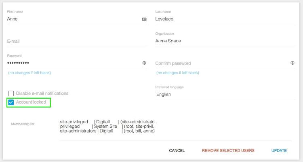The width and height of the screenshot is (303, 162).
Task: Click the Confirm password input field
Action: click(x=222, y=63)
